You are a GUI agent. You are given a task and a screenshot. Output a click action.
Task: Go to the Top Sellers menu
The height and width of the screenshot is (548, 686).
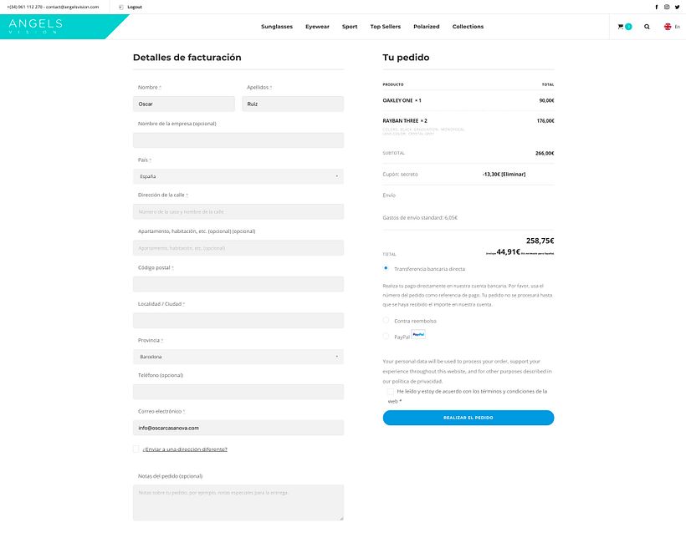click(386, 27)
